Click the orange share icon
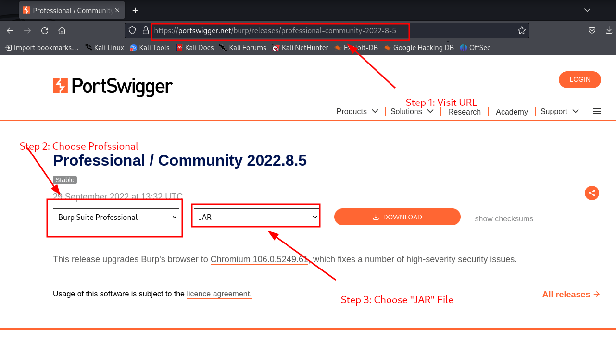 click(x=592, y=193)
